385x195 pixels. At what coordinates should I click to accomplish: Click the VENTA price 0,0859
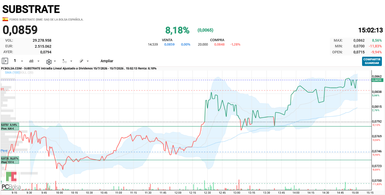[x=169, y=45]
